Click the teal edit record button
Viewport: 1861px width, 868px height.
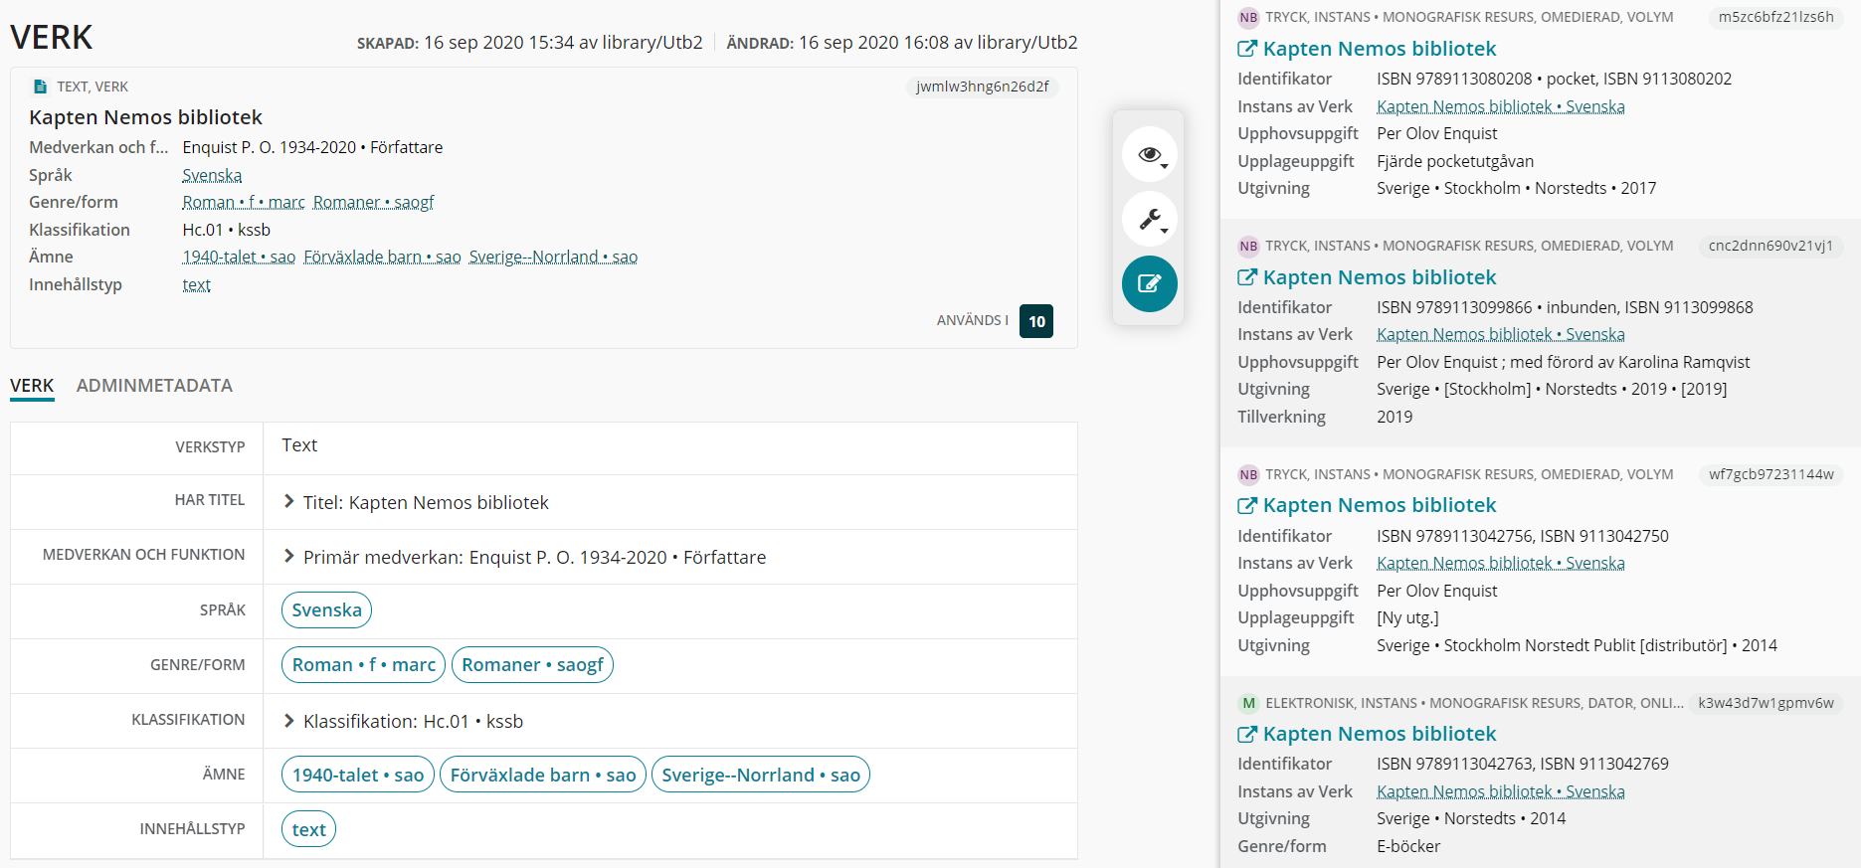(x=1149, y=284)
